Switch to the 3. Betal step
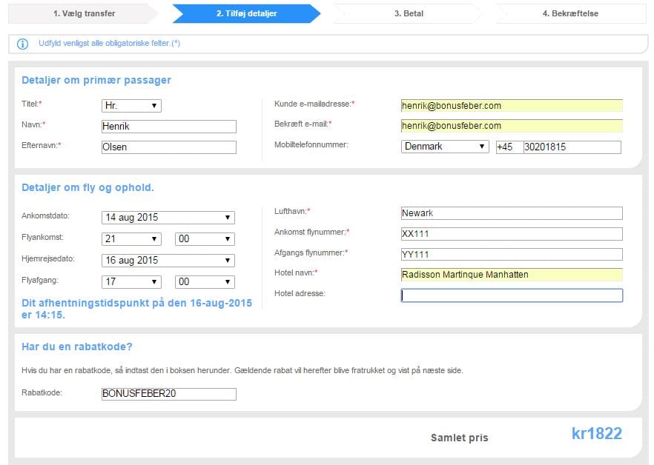This screenshot has width=654, height=465. [x=409, y=13]
